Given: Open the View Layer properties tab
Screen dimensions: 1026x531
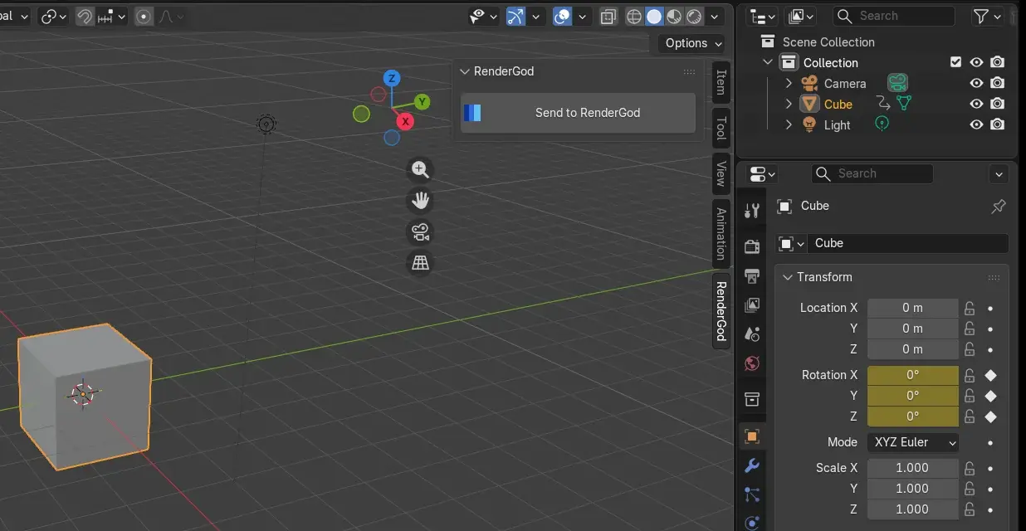Looking at the screenshot, I should [752, 305].
